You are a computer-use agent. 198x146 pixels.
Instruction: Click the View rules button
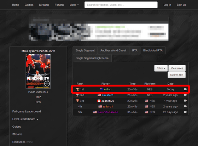pyautogui.click(x=177, y=68)
